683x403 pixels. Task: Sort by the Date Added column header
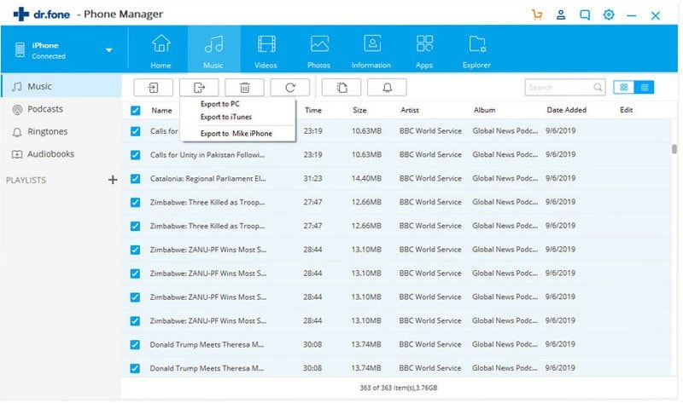[x=566, y=110]
